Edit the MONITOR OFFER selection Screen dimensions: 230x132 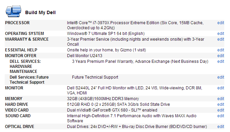point(221,56)
